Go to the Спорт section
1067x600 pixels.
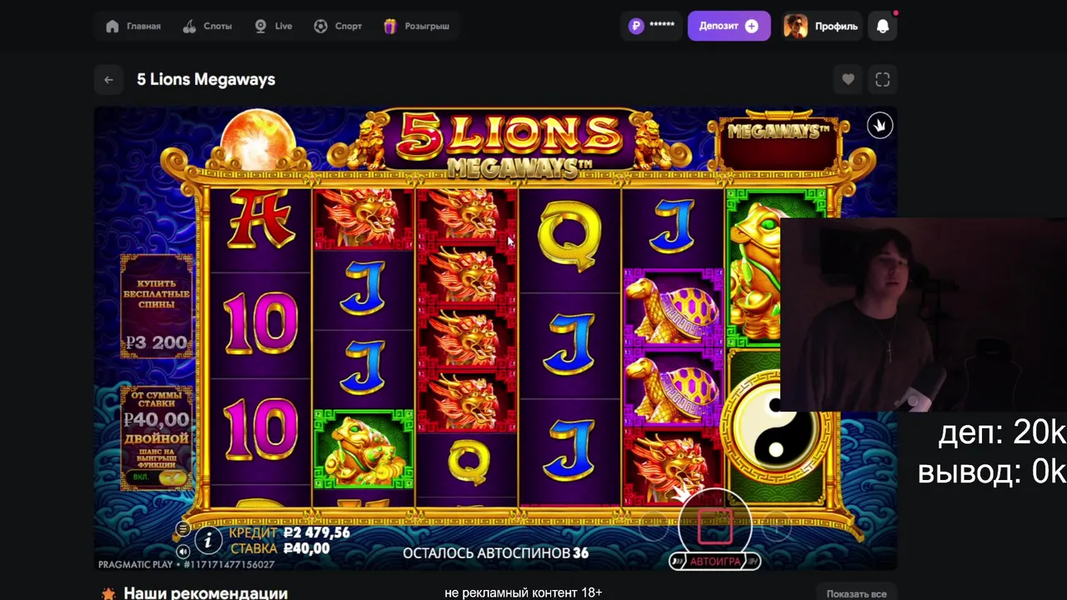(338, 26)
